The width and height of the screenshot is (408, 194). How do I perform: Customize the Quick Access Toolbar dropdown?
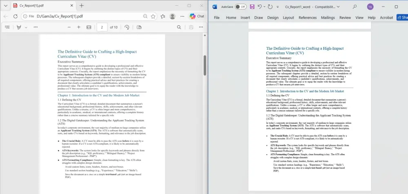[277, 7]
